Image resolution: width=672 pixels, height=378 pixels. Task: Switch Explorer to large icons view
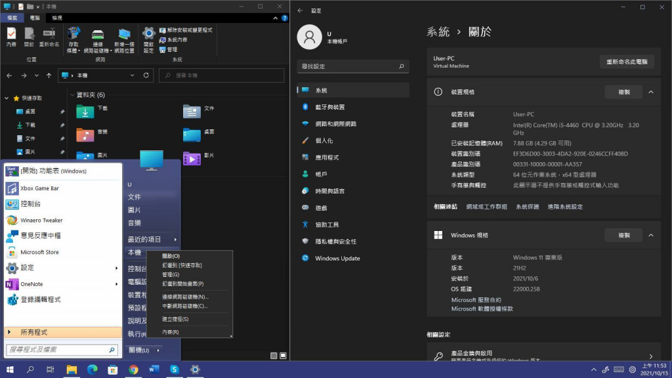pyautogui.click(x=283, y=356)
